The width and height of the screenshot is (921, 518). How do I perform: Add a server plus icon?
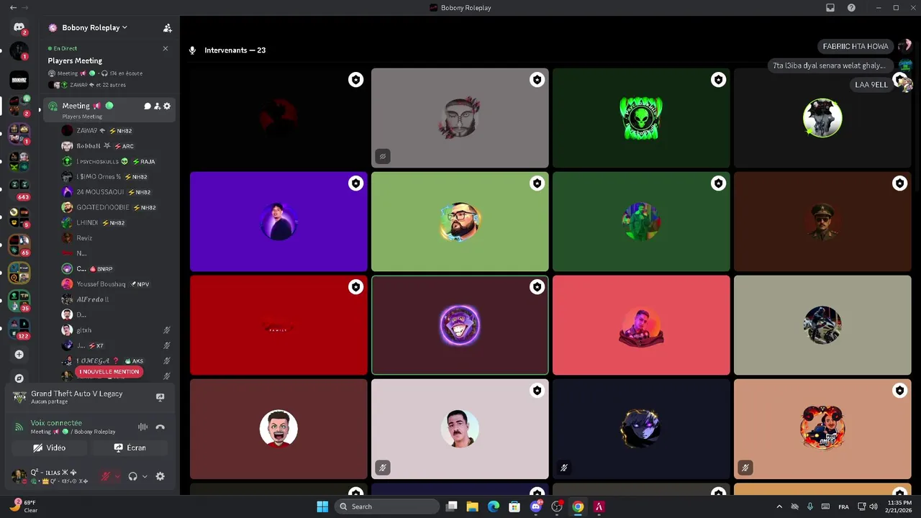pos(19,355)
